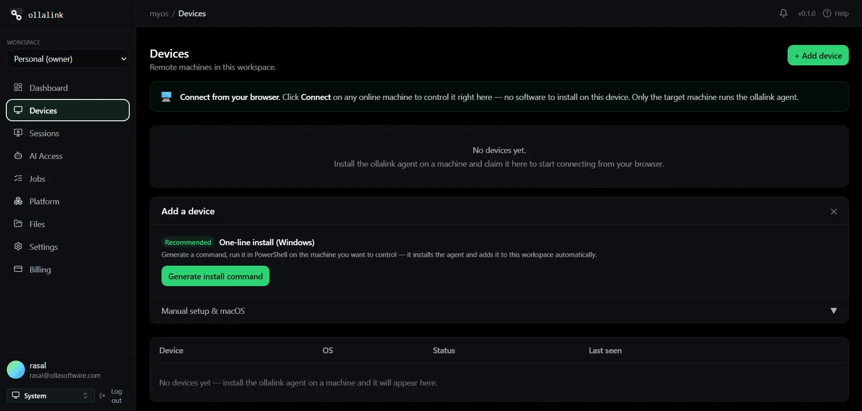Close the Add a device panel

(x=833, y=212)
